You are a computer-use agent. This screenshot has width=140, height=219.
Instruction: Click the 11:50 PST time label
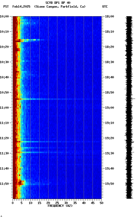tap(4, 184)
